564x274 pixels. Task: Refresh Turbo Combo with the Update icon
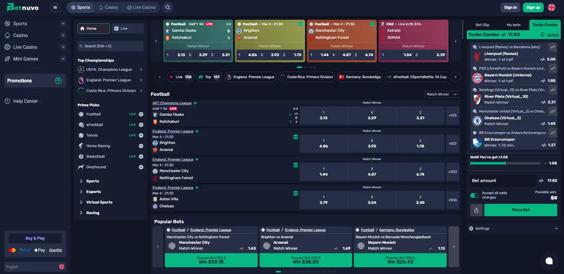(543, 35)
